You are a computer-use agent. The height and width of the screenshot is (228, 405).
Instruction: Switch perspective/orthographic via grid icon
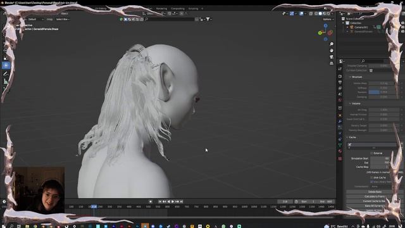tap(332, 63)
